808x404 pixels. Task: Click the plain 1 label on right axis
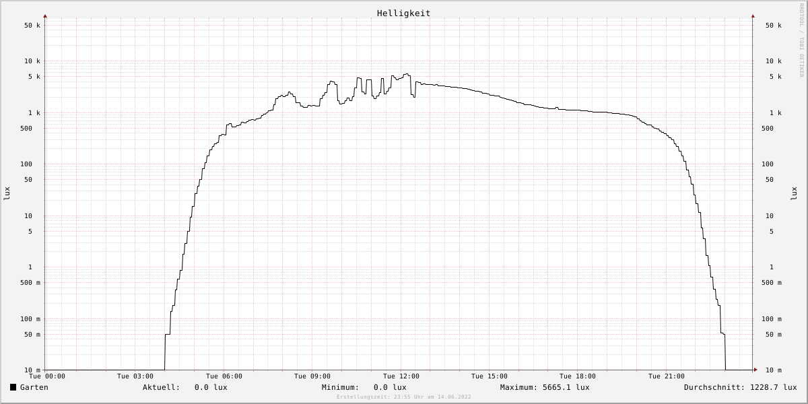point(772,267)
